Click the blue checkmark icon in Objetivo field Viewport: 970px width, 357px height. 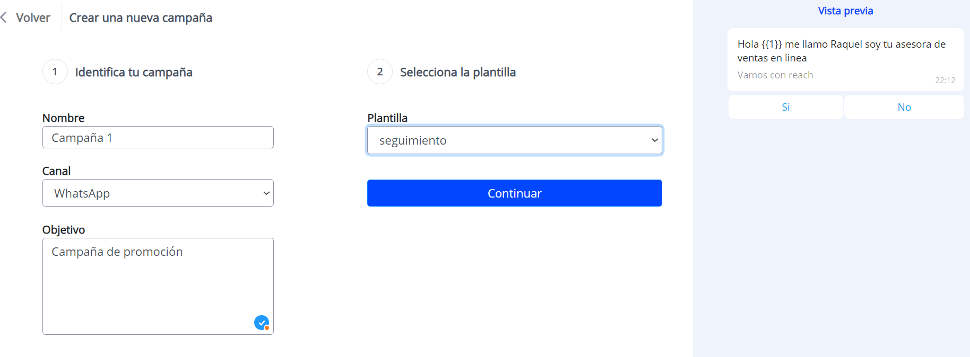coord(262,323)
